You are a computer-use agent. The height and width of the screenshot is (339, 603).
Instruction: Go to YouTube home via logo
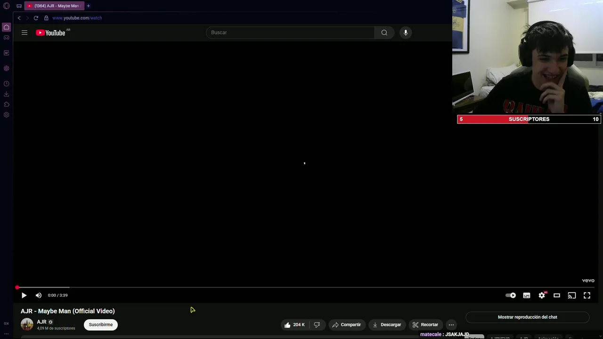coord(51,32)
